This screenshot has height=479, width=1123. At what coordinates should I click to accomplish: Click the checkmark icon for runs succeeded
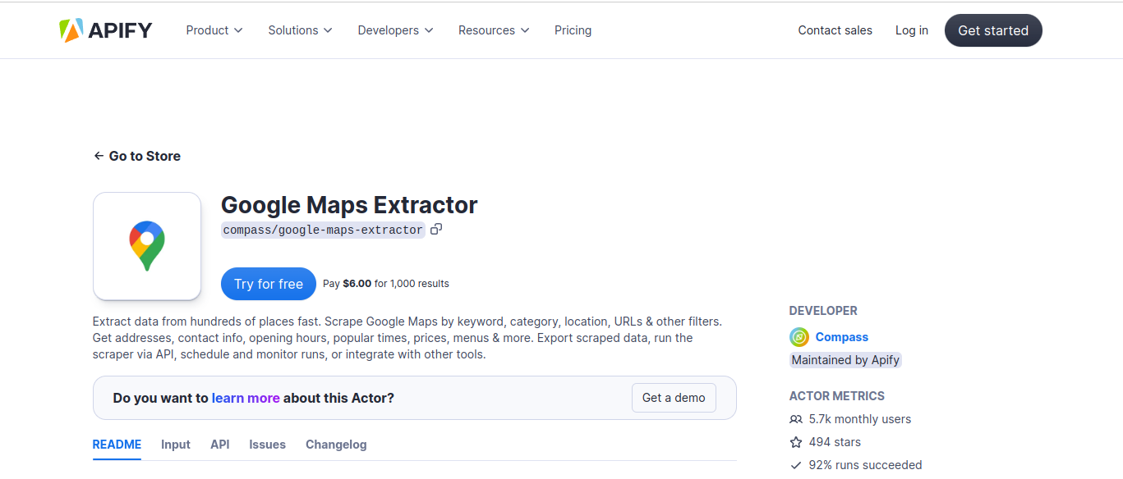[x=795, y=465]
